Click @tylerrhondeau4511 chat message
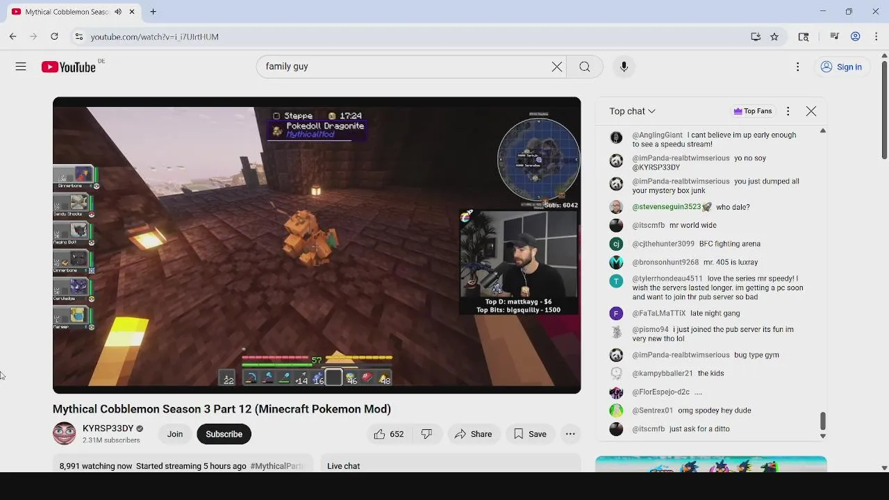The width and height of the screenshot is (889, 500). 717,287
